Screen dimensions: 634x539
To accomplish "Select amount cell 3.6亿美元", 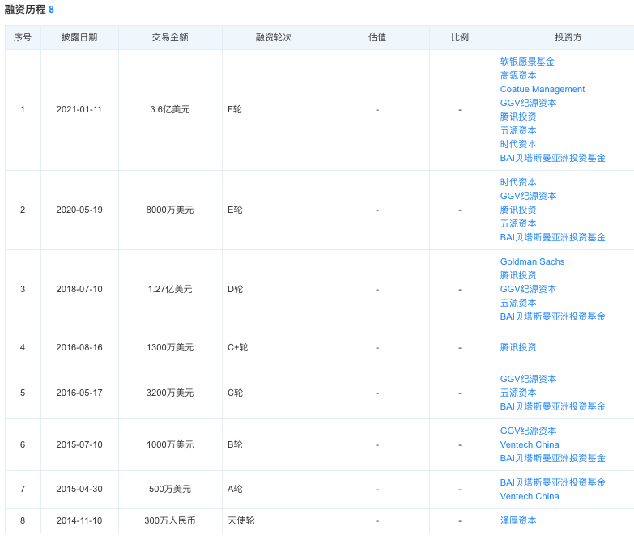I will (x=170, y=109).
